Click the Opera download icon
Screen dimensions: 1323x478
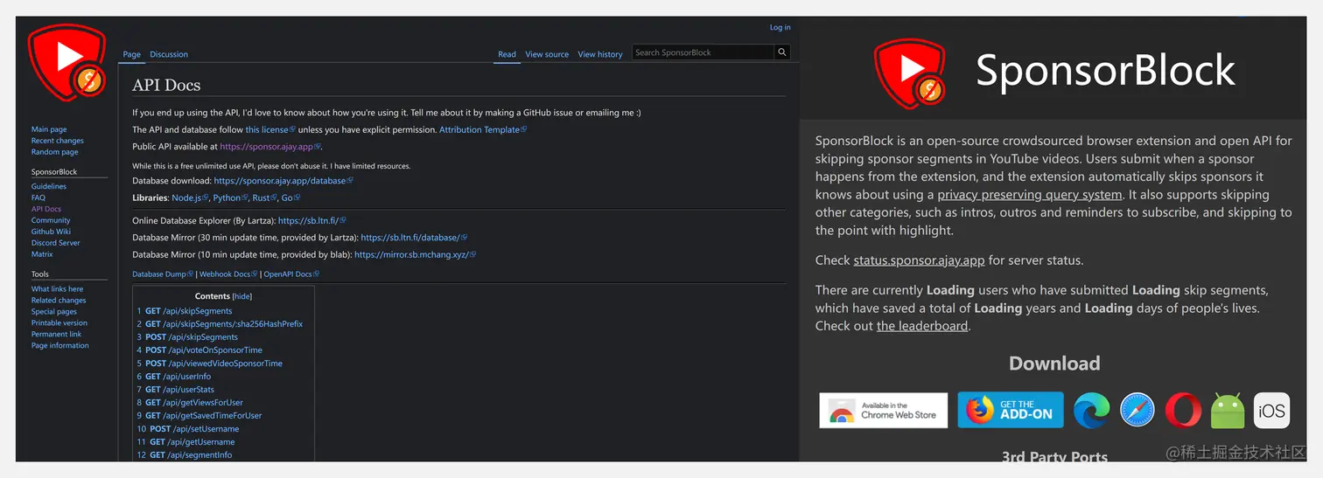click(x=1183, y=411)
